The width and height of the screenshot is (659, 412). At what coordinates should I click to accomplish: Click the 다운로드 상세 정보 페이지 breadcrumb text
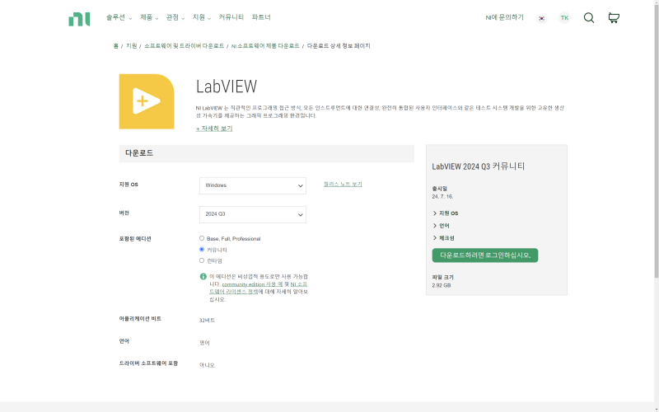point(339,46)
